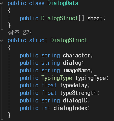Click the DialogData class name

[63, 3]
